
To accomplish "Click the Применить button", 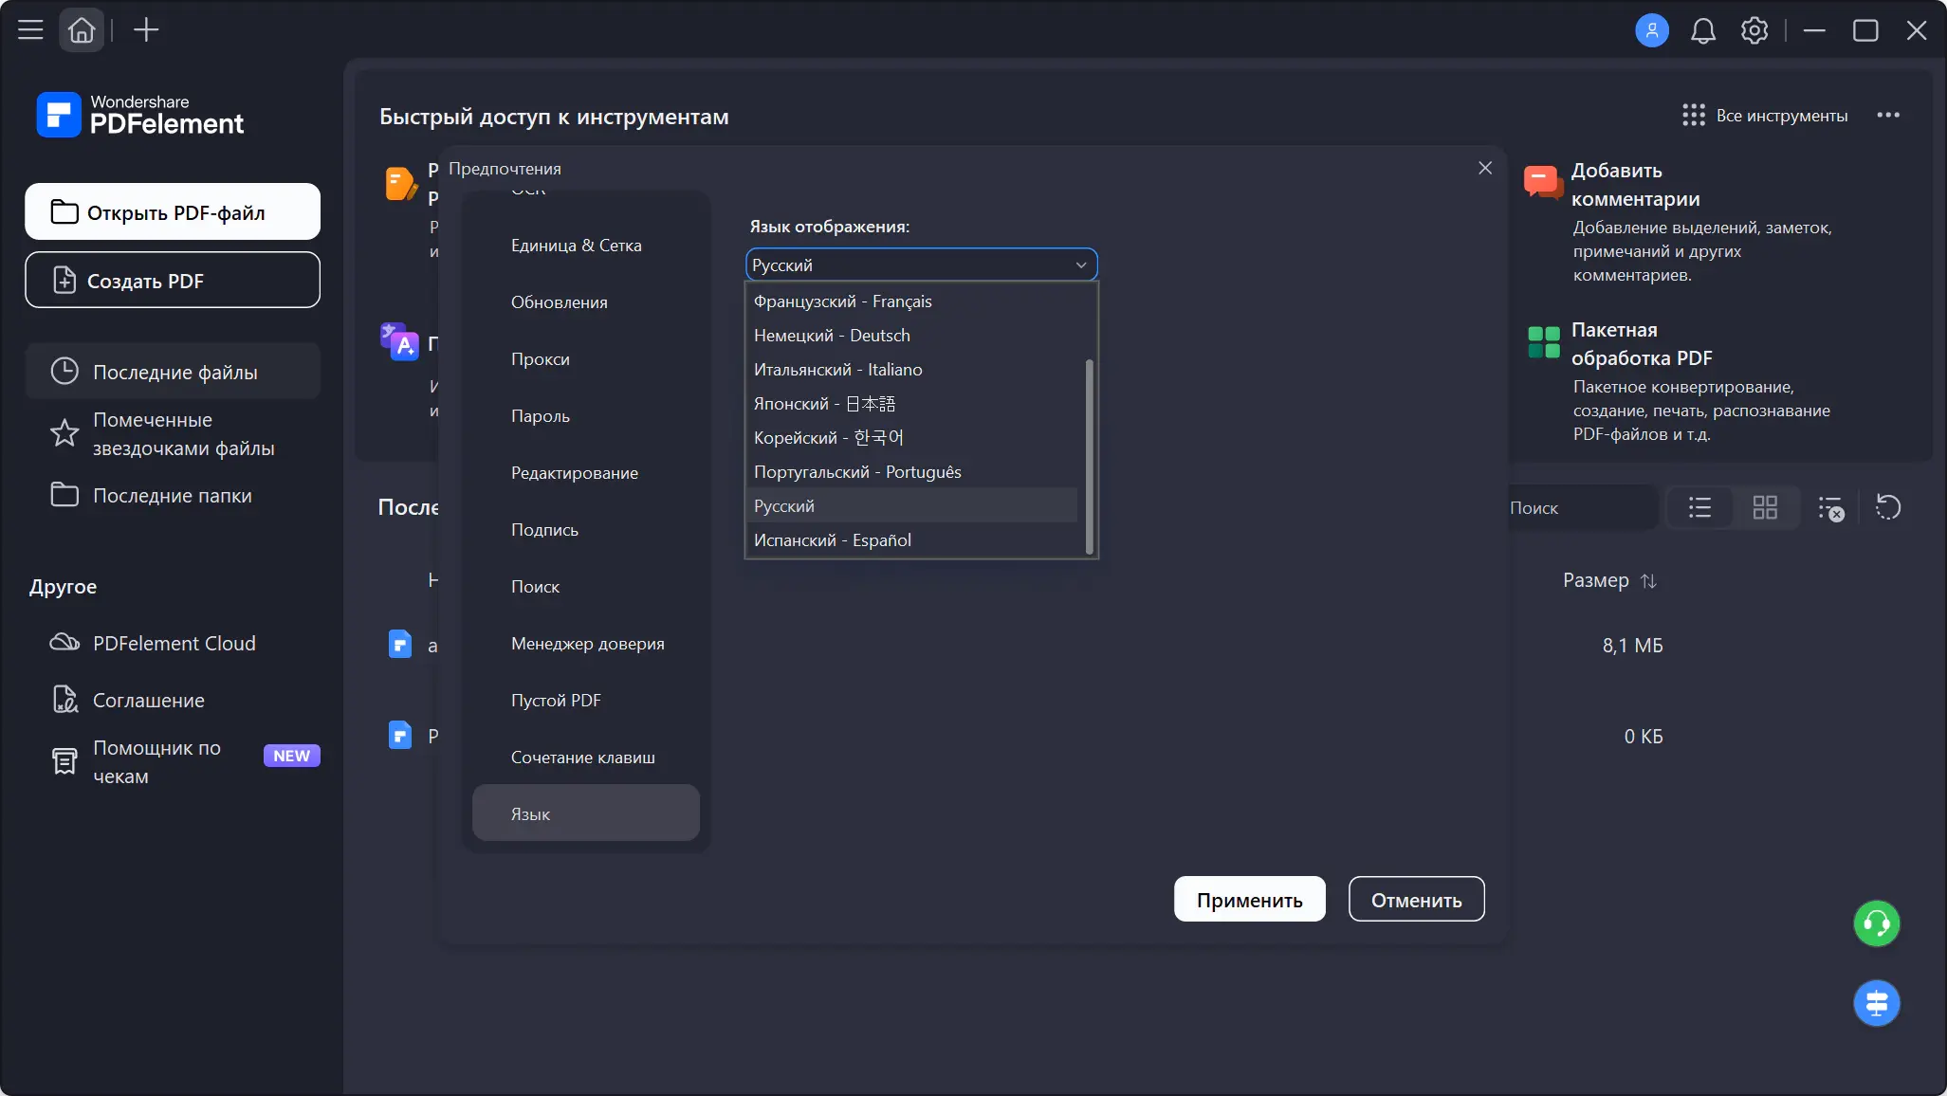I will (1249, 900).
